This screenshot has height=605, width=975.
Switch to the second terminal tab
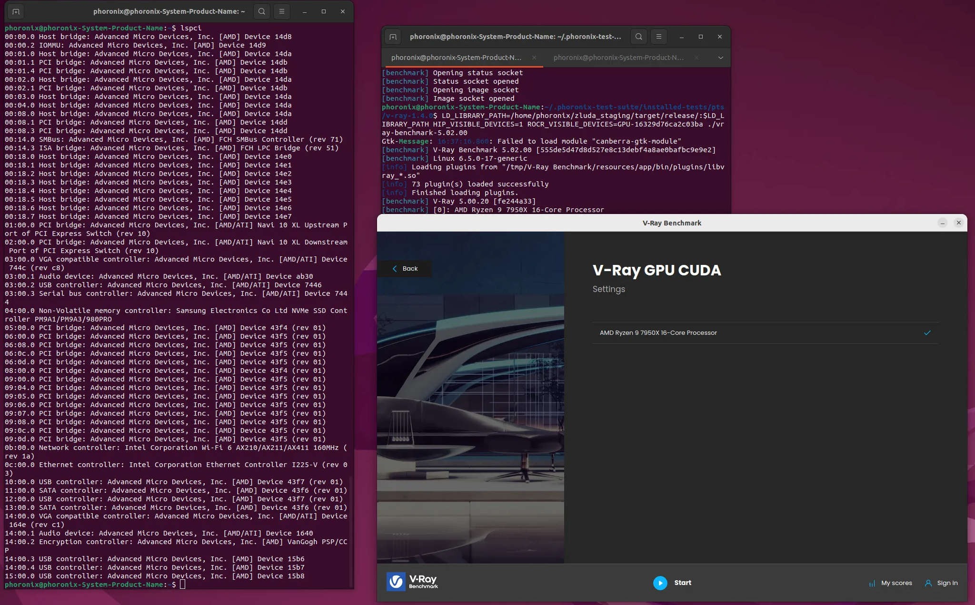618,58
